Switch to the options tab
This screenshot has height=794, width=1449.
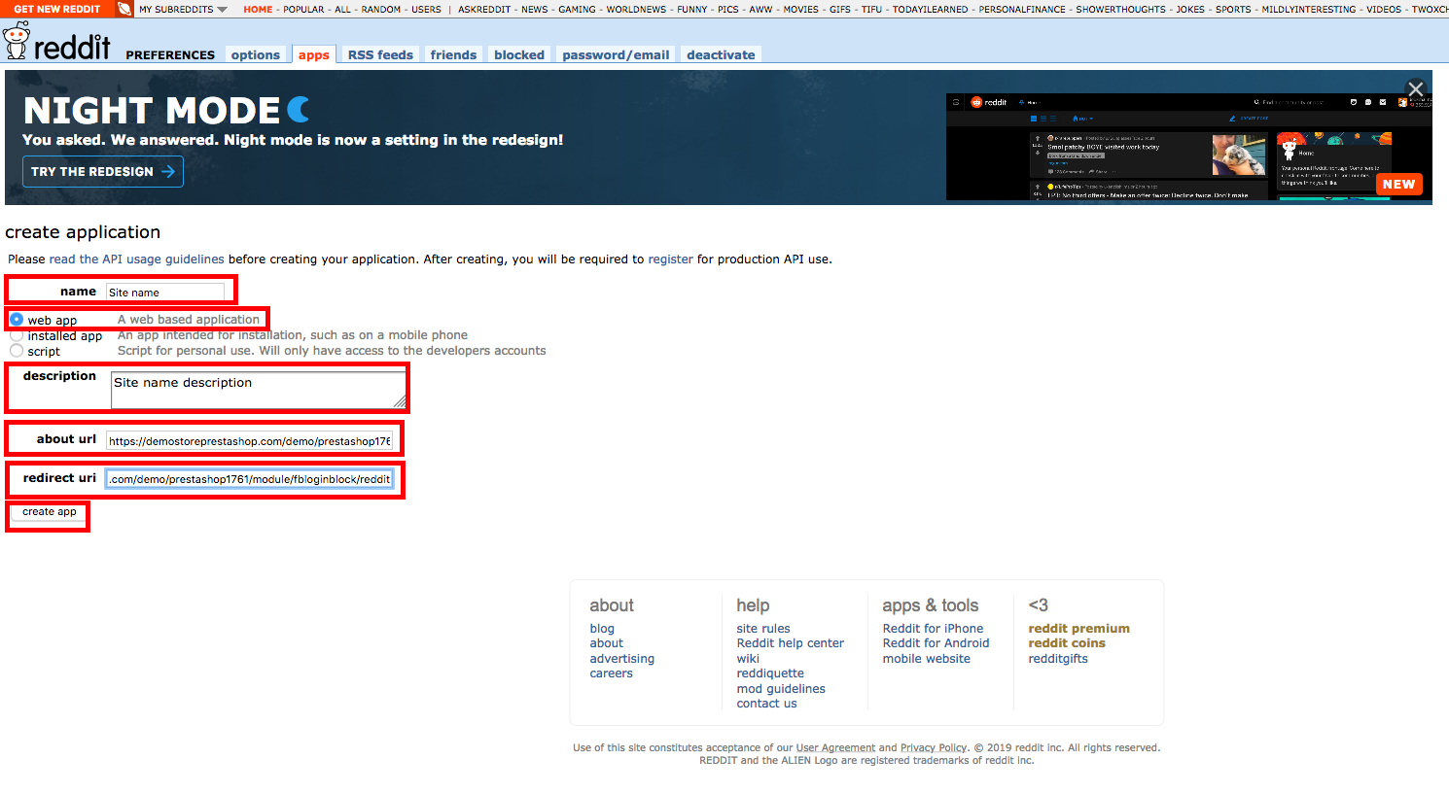[x=256, y=54]
